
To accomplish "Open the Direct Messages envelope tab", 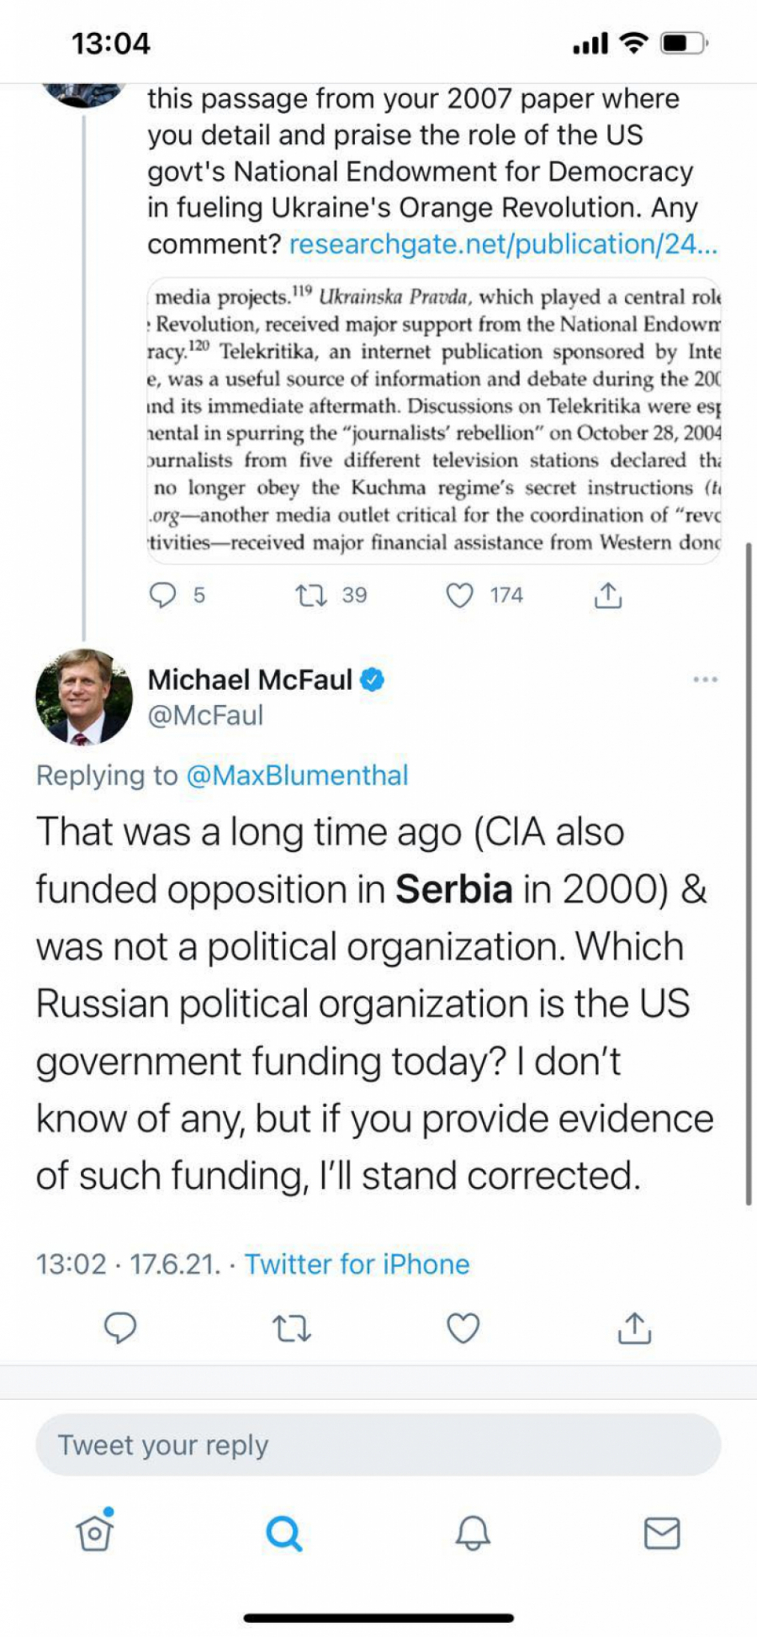I will [x=662, y=1533].
